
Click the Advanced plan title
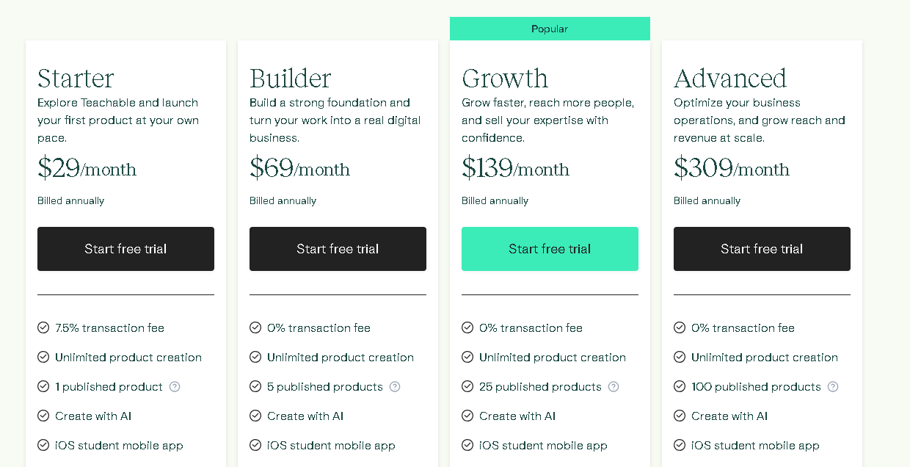click(730, 78)
